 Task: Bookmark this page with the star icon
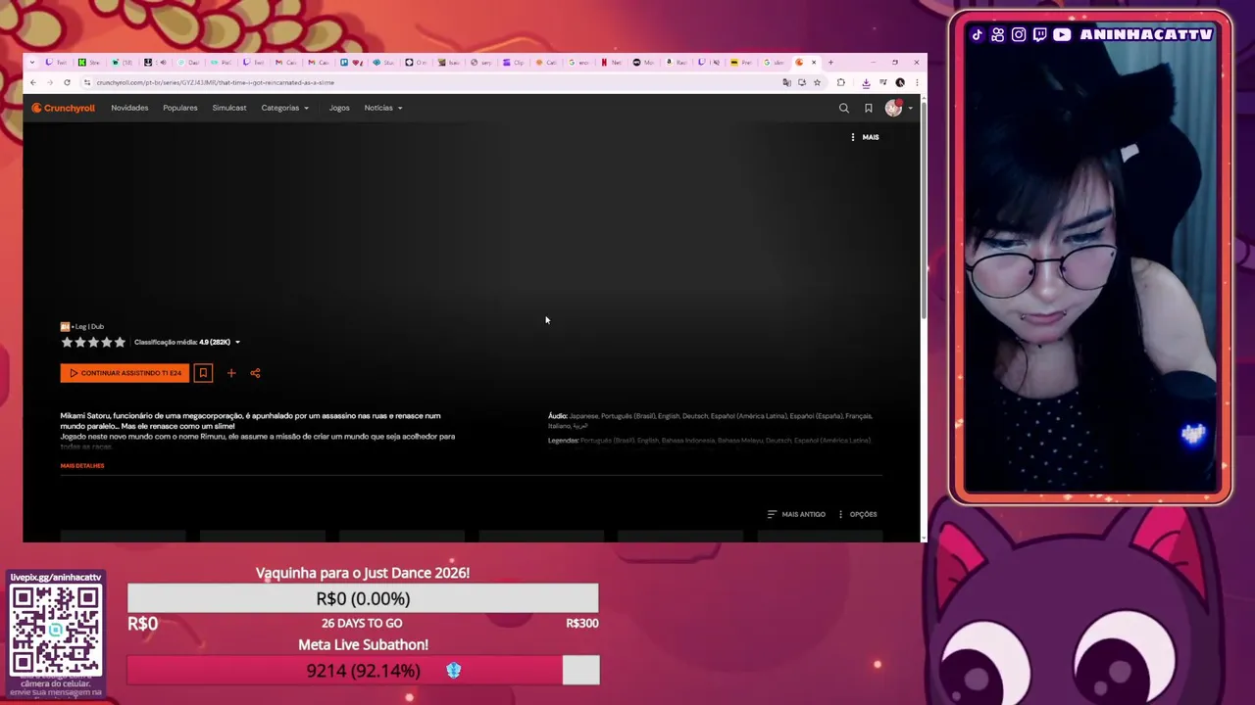click(817, 82)
